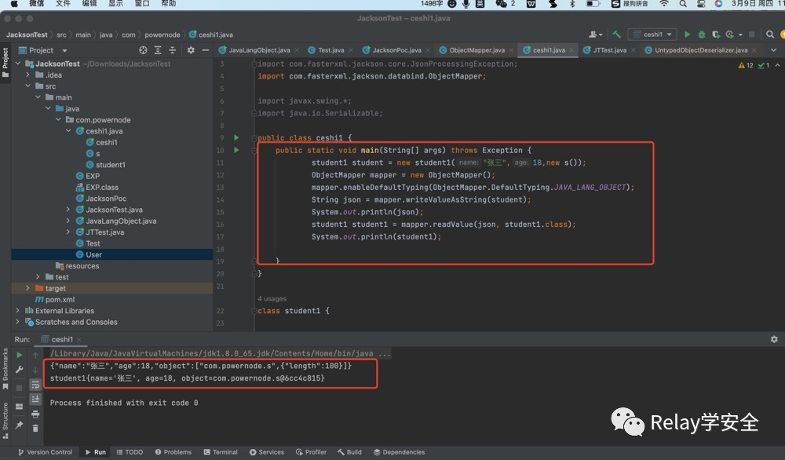Run ceshi1 with coverage
The height and width of the screenshot is (460, 785).
(x=716, y=35)
